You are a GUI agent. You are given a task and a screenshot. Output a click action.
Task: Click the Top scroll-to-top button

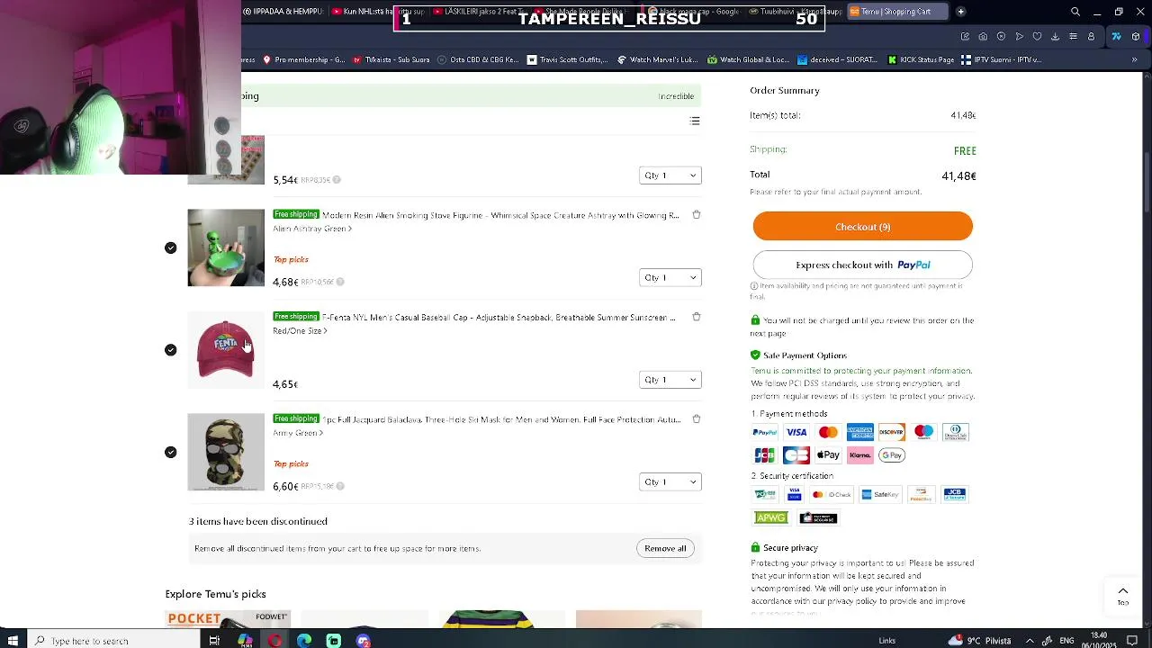point(1122,596)
